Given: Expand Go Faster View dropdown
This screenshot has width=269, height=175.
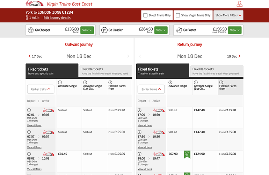Looking at the screenshot, I should click(235, 30).
